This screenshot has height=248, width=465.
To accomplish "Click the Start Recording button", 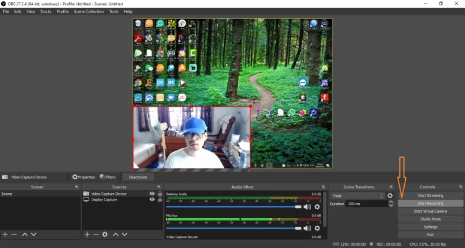I will point(430,203).
